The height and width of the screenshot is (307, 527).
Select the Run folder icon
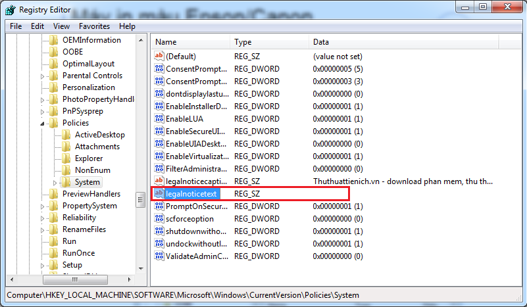(x=53, y=241)
